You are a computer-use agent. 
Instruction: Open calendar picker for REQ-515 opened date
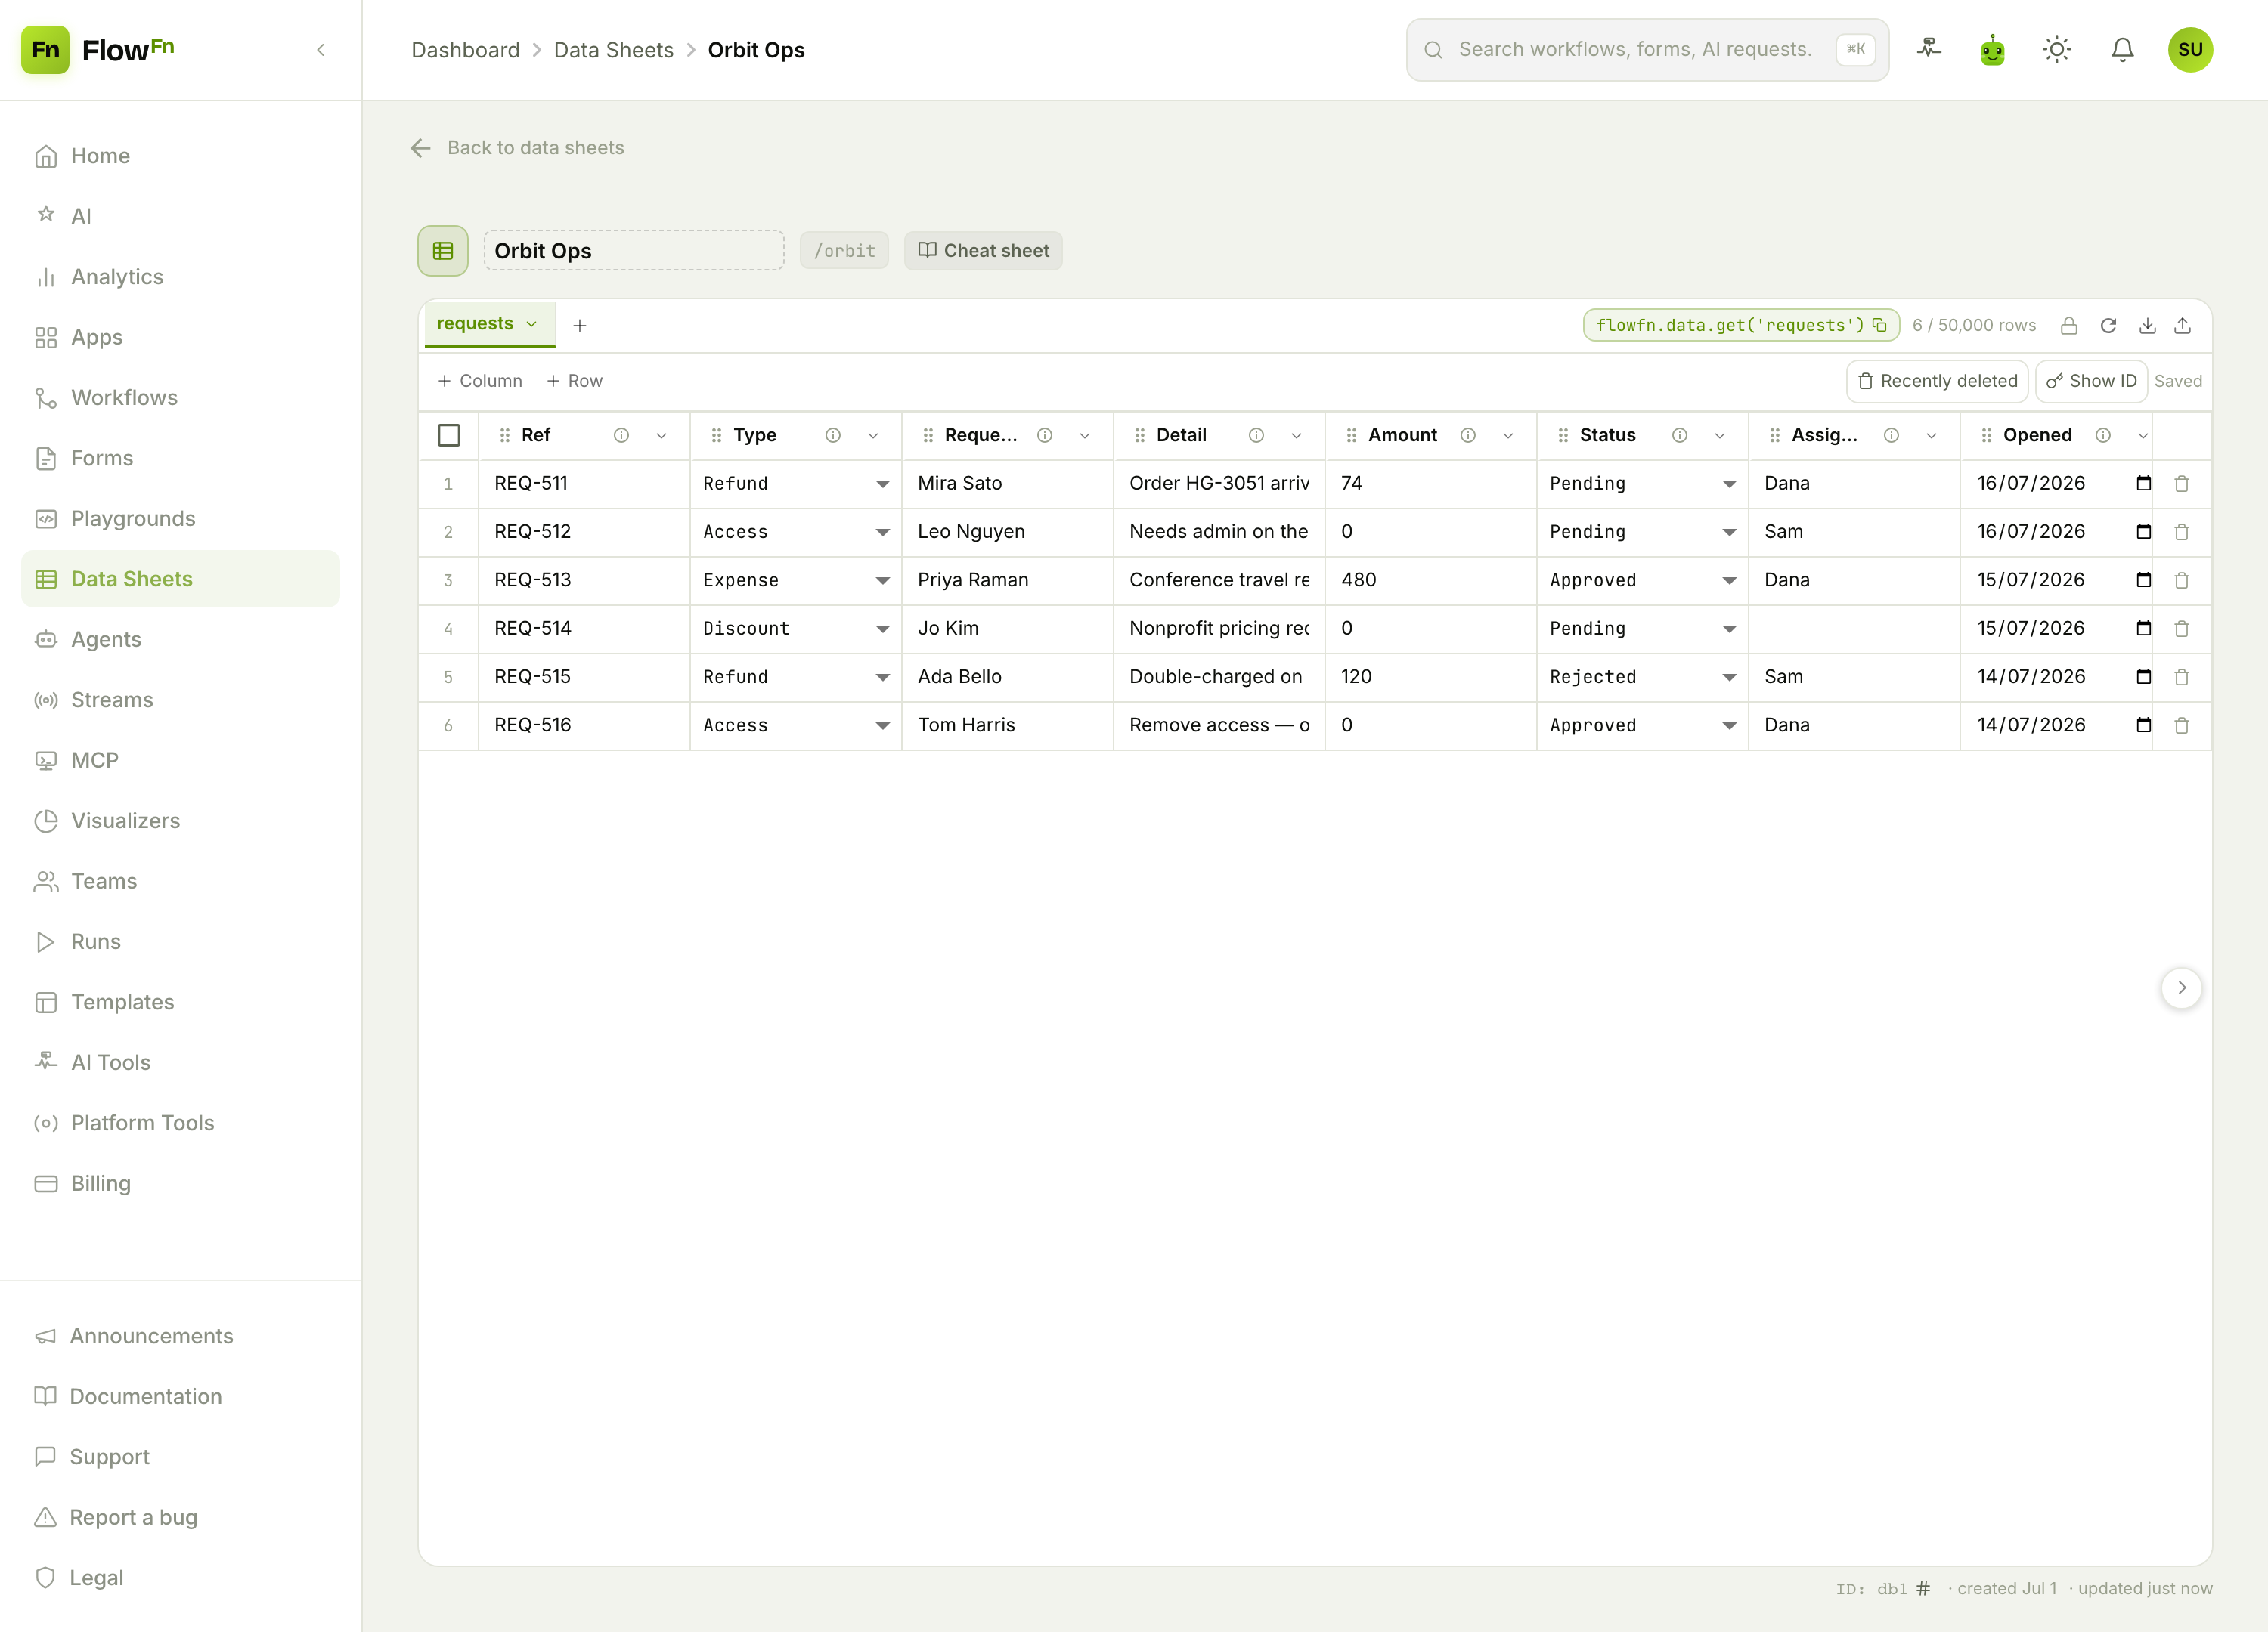pyautogui.click(x=2143, y=676)
